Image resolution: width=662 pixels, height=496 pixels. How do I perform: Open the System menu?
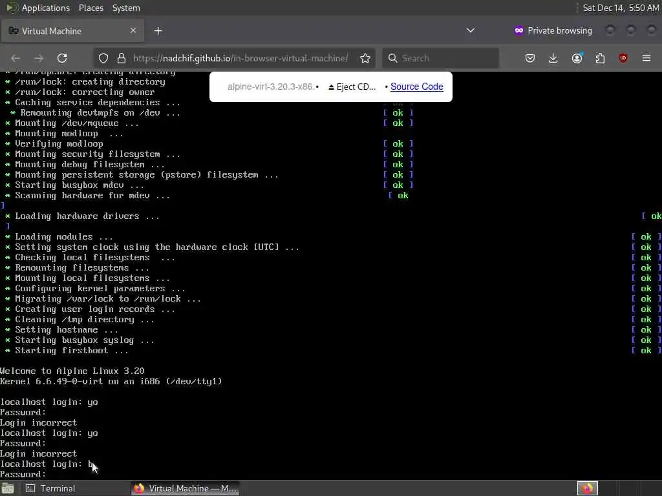pos(126,8)
